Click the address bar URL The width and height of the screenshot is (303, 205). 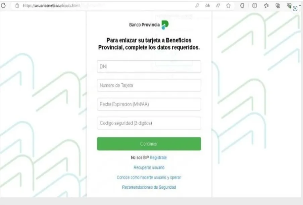pyautogui.click(x=51, y=6)
